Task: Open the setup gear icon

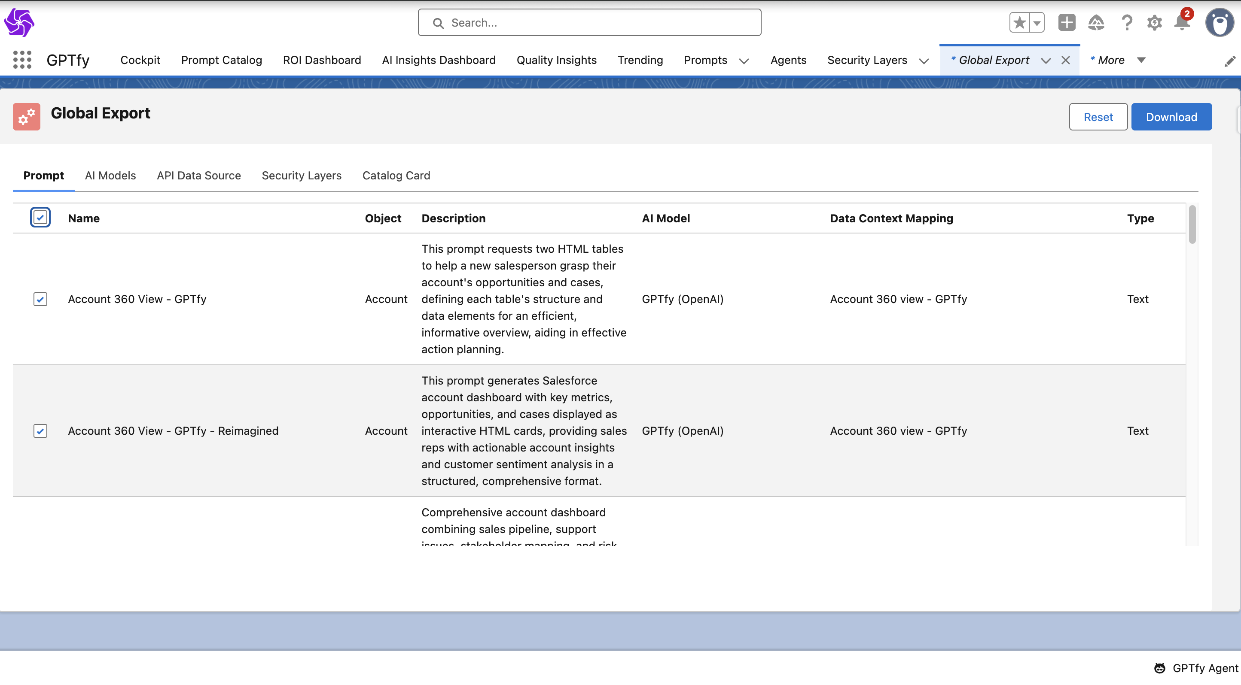Action: pyautogui.click(x=1154, y=23)
